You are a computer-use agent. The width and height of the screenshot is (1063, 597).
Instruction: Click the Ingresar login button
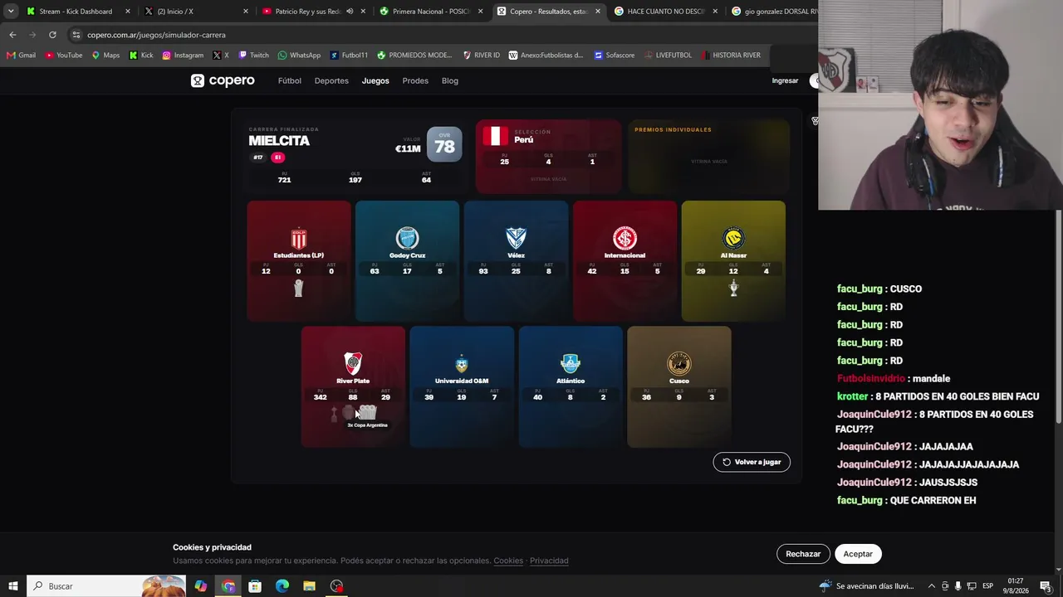[785, 80]
